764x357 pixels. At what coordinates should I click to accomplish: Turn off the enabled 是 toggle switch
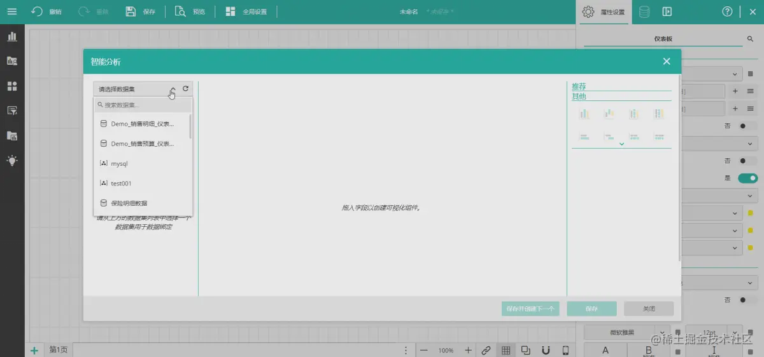(x=747, y=178)
